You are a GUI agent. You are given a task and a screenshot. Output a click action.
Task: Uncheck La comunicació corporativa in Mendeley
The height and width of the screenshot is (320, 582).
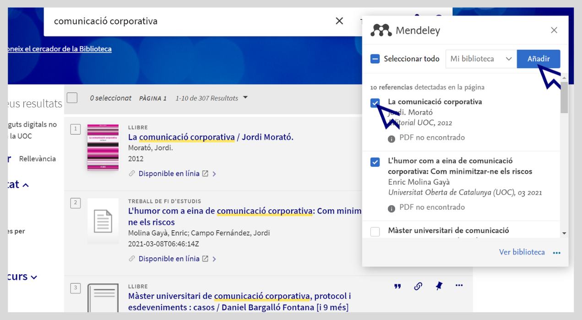coord(375,103)
